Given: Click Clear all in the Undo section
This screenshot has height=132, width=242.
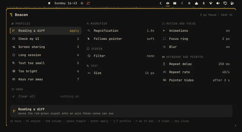Looking at the screenshot, I should [x=46, y=96].
